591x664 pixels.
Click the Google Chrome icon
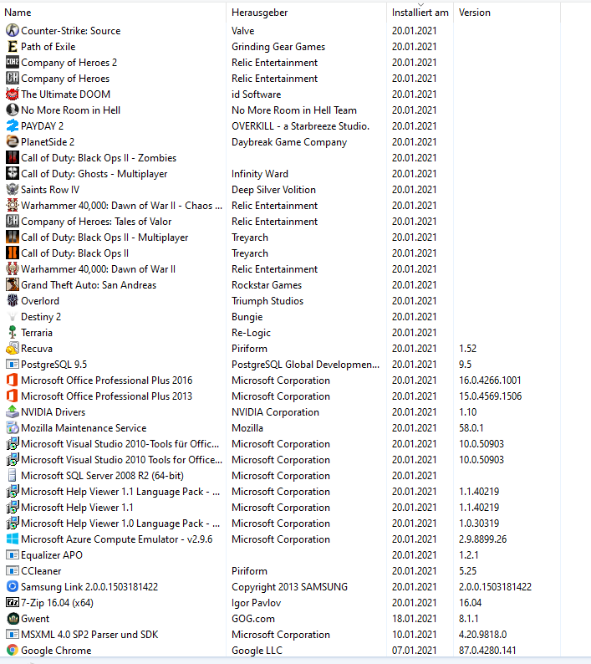(x=13, y=650)
